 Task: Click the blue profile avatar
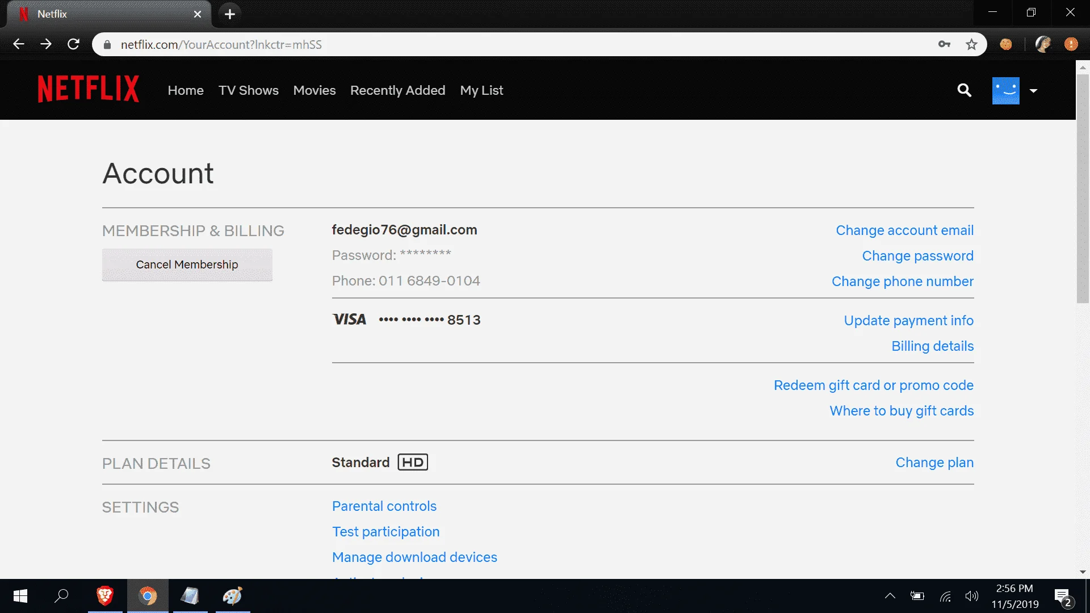[x=1005, y=91]
